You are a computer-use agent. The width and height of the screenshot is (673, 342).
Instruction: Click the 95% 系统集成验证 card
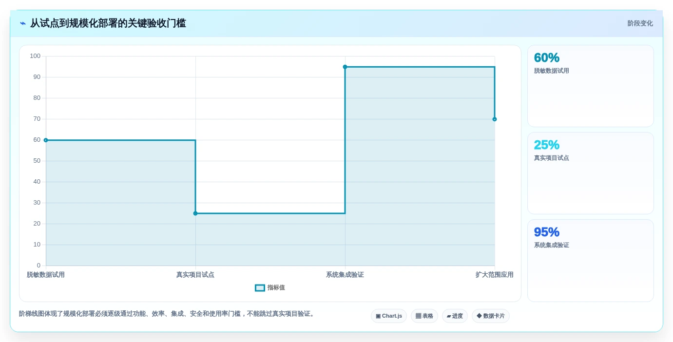(591, 261)
